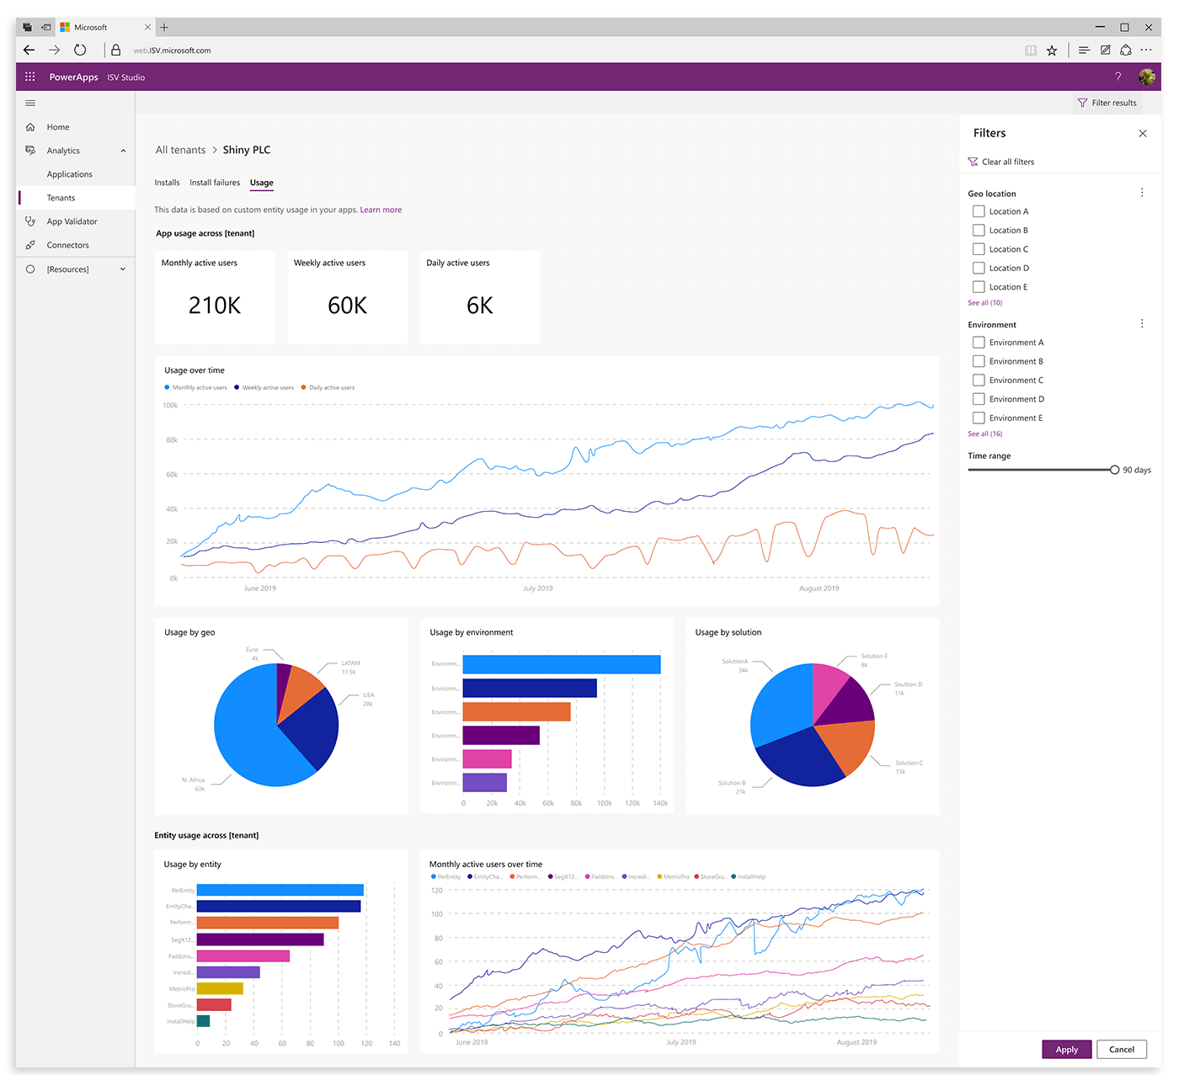Collapse the Analytics section chevron

(x=123, y=151)
